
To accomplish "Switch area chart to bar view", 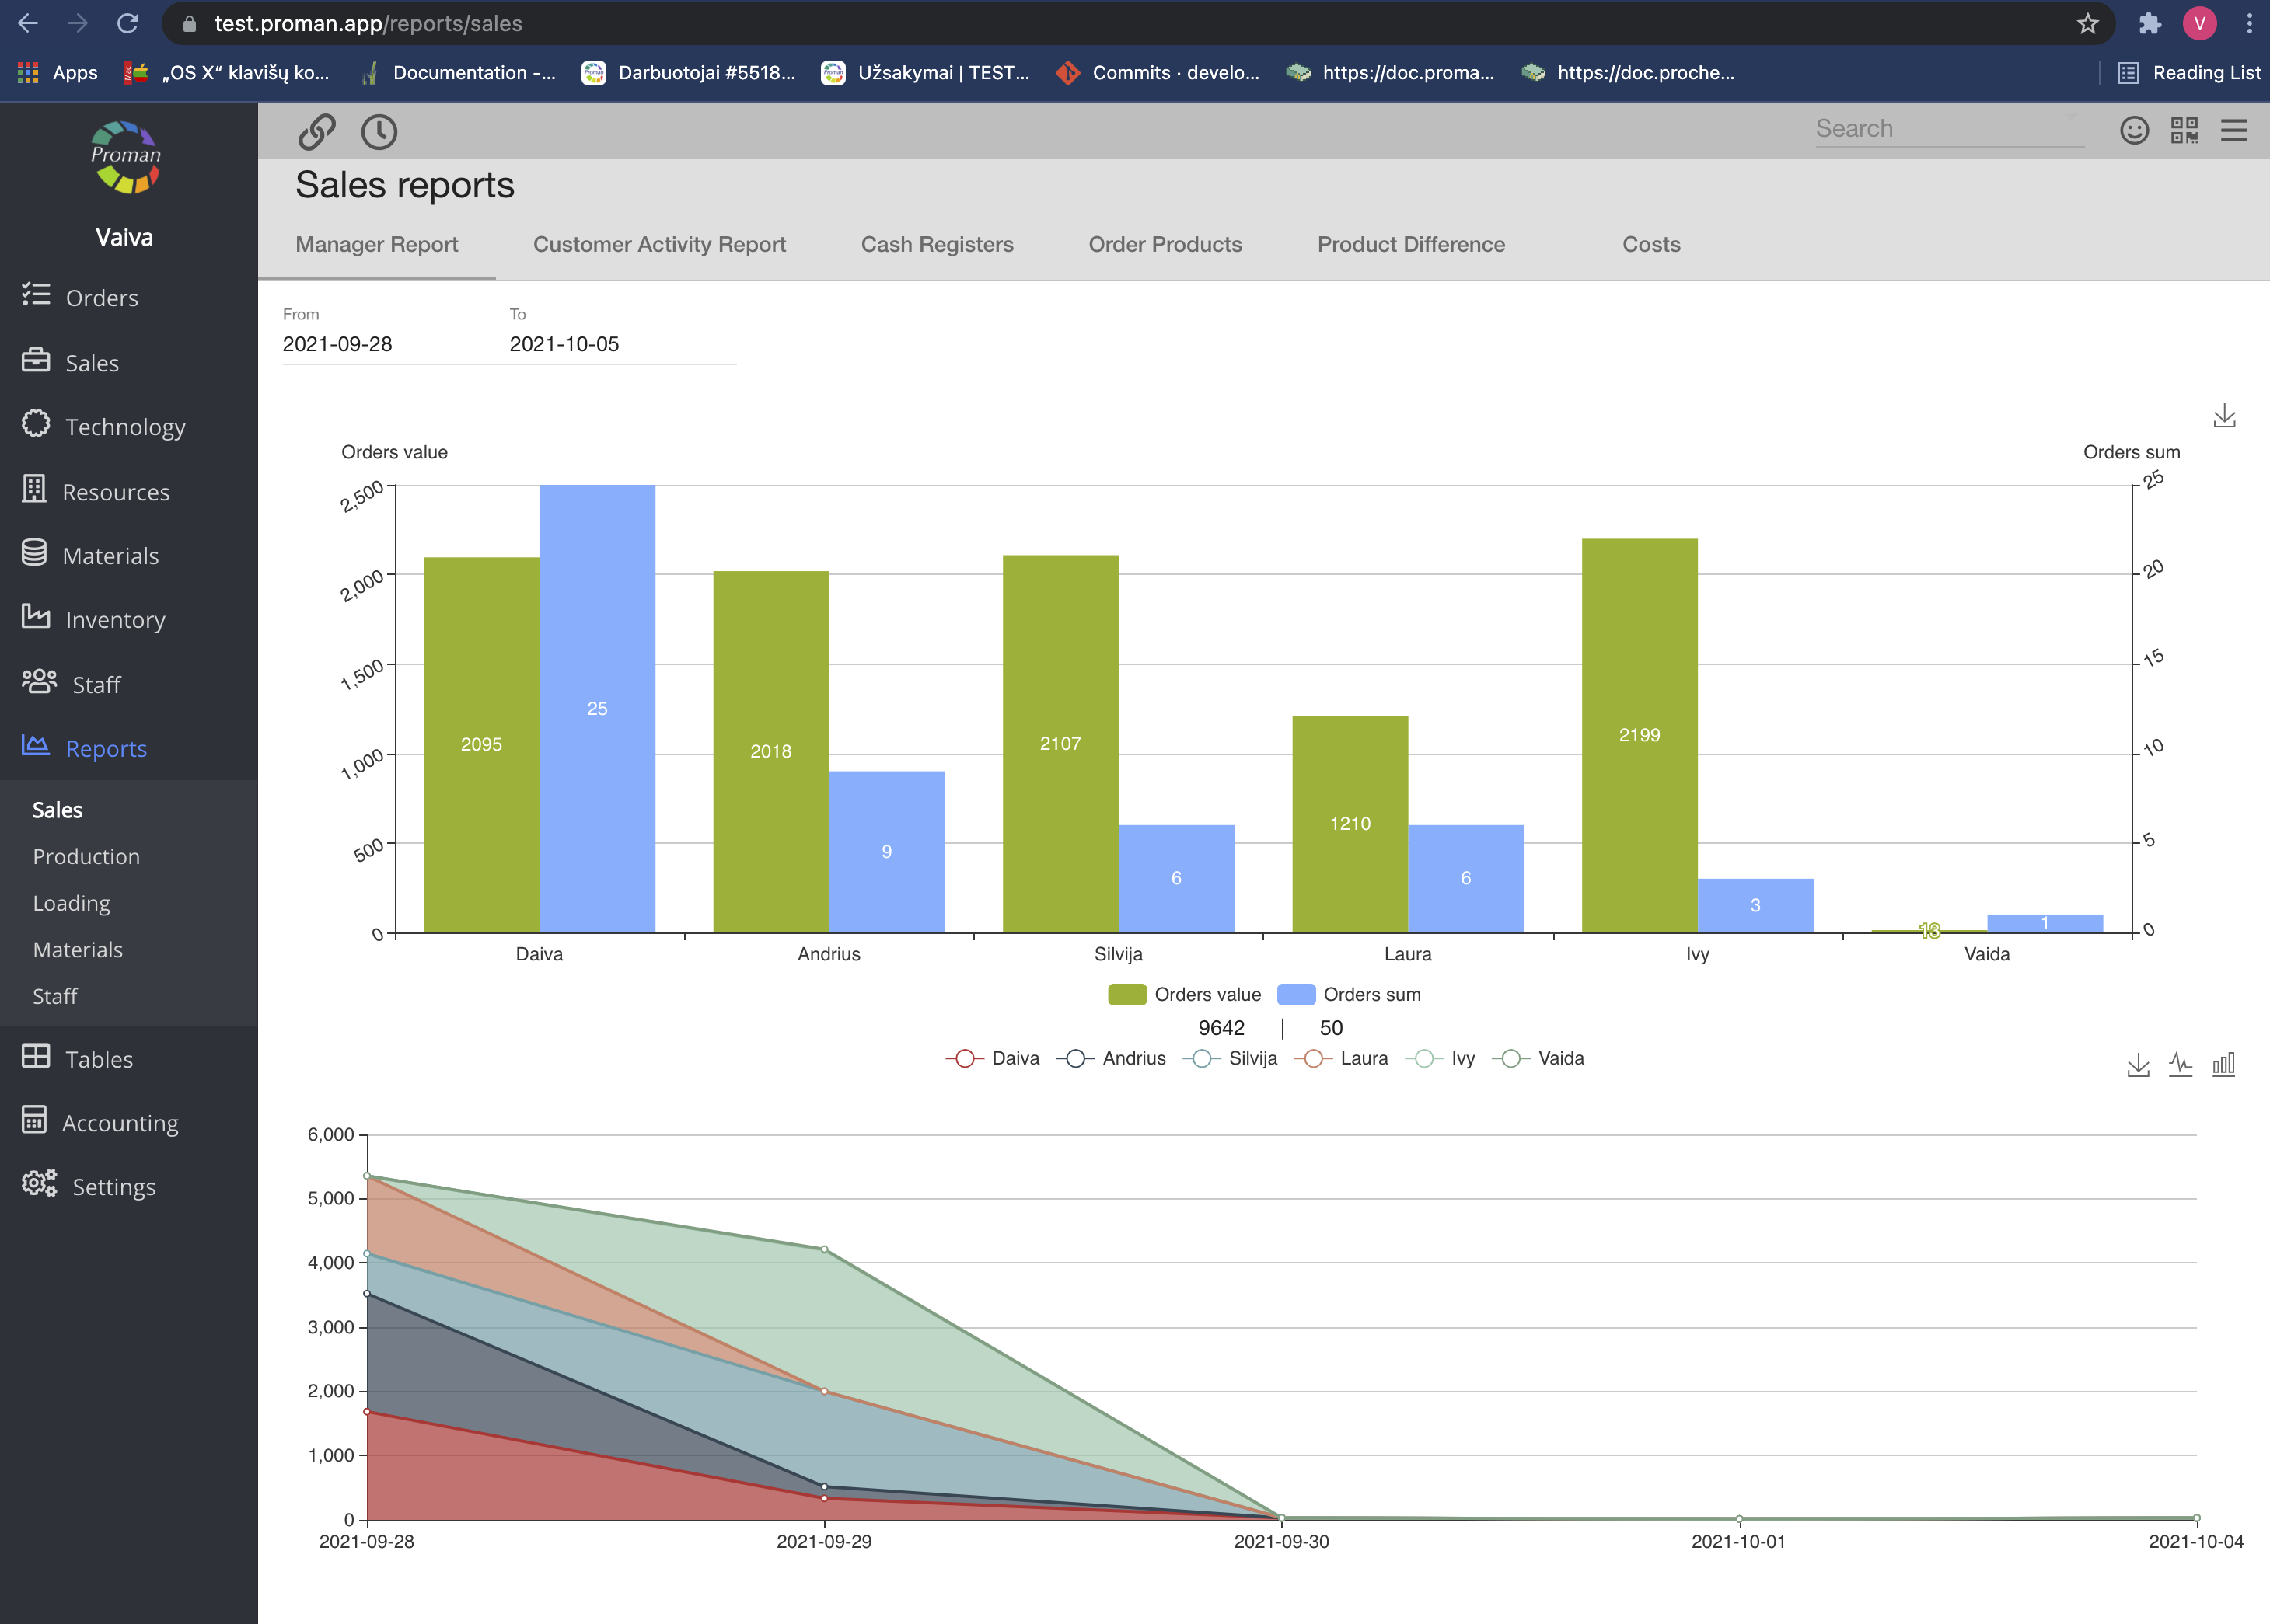I will tap(2223, 1064).
